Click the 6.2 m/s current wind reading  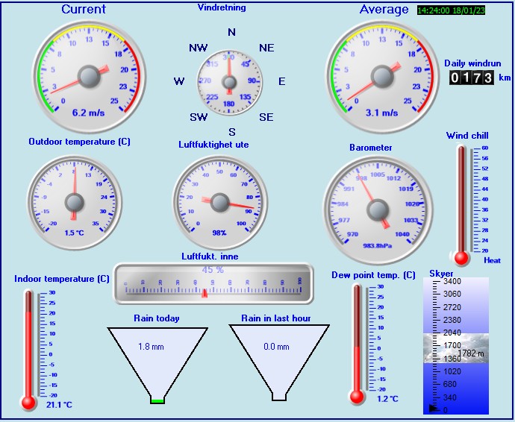[88, 113]
